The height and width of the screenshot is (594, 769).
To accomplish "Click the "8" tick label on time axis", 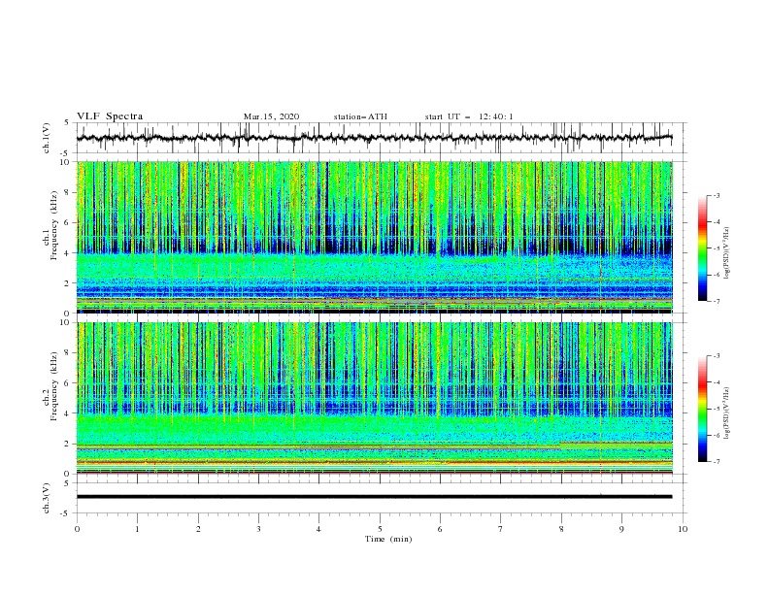I will (561, 529).
